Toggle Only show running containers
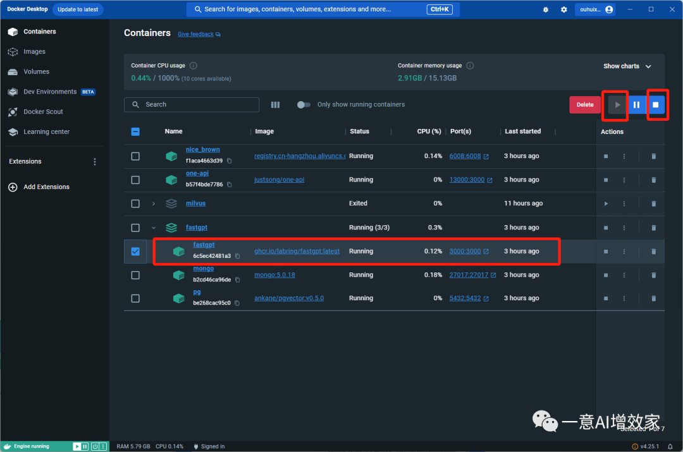This screenshot has height=452, width=683. click(x=303, y=104)
